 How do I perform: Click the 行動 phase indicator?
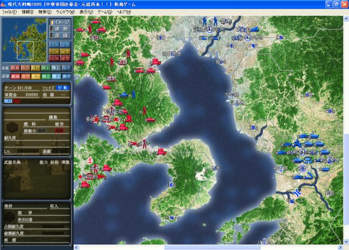(x=63, y=88)
